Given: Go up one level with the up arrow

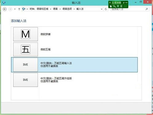Looking at the screenshot, I should click(19, 9).
